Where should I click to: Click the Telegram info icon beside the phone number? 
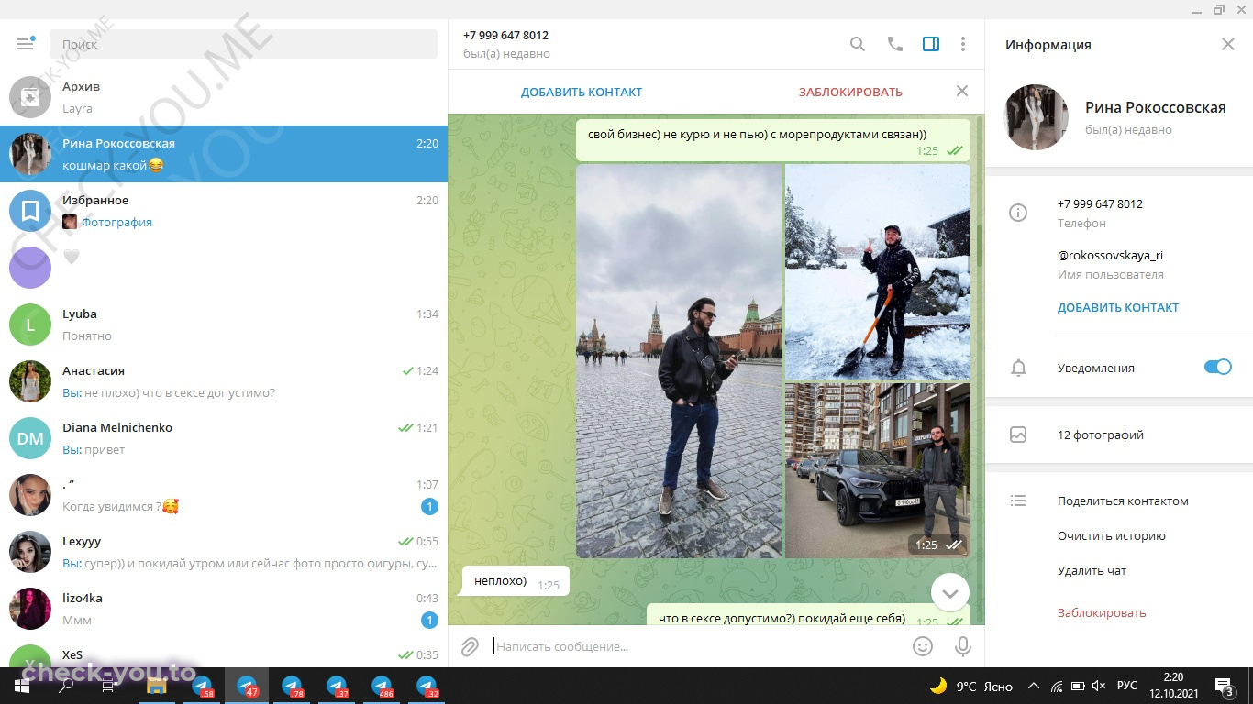[1018, 213]
